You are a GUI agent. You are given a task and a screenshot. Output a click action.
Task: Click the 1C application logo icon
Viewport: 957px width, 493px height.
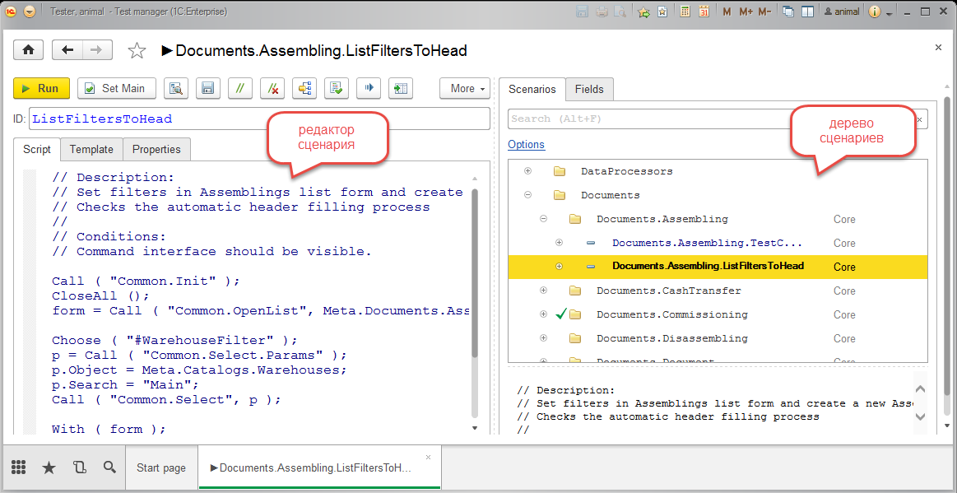11,12
